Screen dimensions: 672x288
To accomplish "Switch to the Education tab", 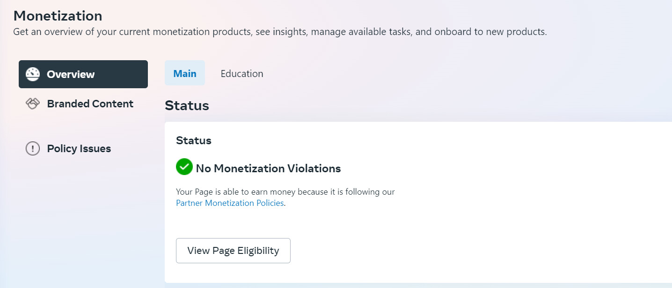I will [242, 73].
